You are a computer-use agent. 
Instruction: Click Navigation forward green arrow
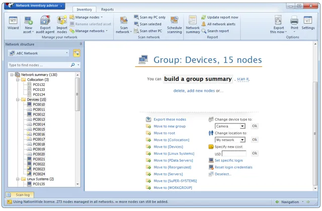pos(308,202)
